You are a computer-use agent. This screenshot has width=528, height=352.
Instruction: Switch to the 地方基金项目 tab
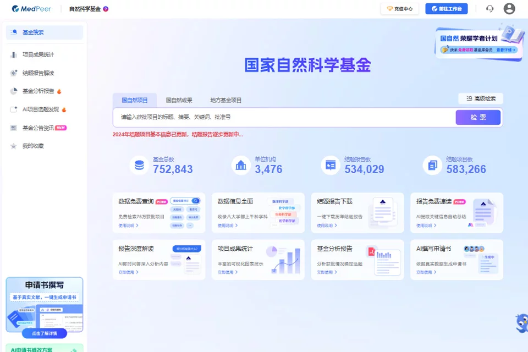[x=226, y=100]
